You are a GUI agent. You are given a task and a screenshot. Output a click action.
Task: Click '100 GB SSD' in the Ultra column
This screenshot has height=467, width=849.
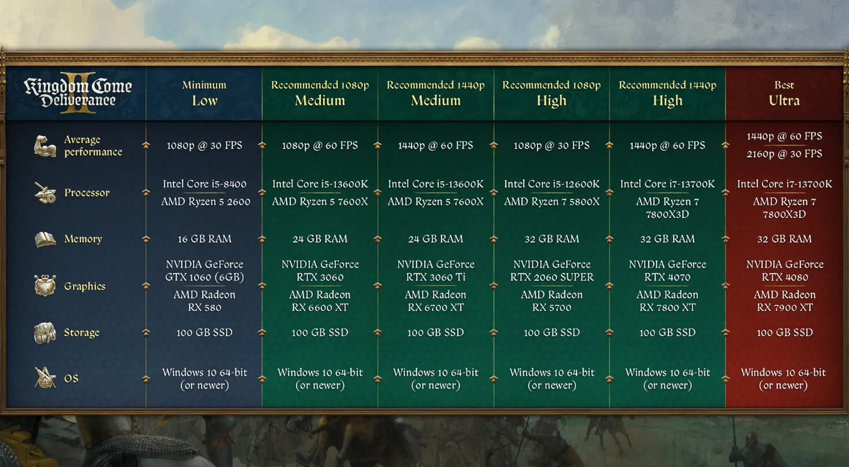(x=784, y=333)
